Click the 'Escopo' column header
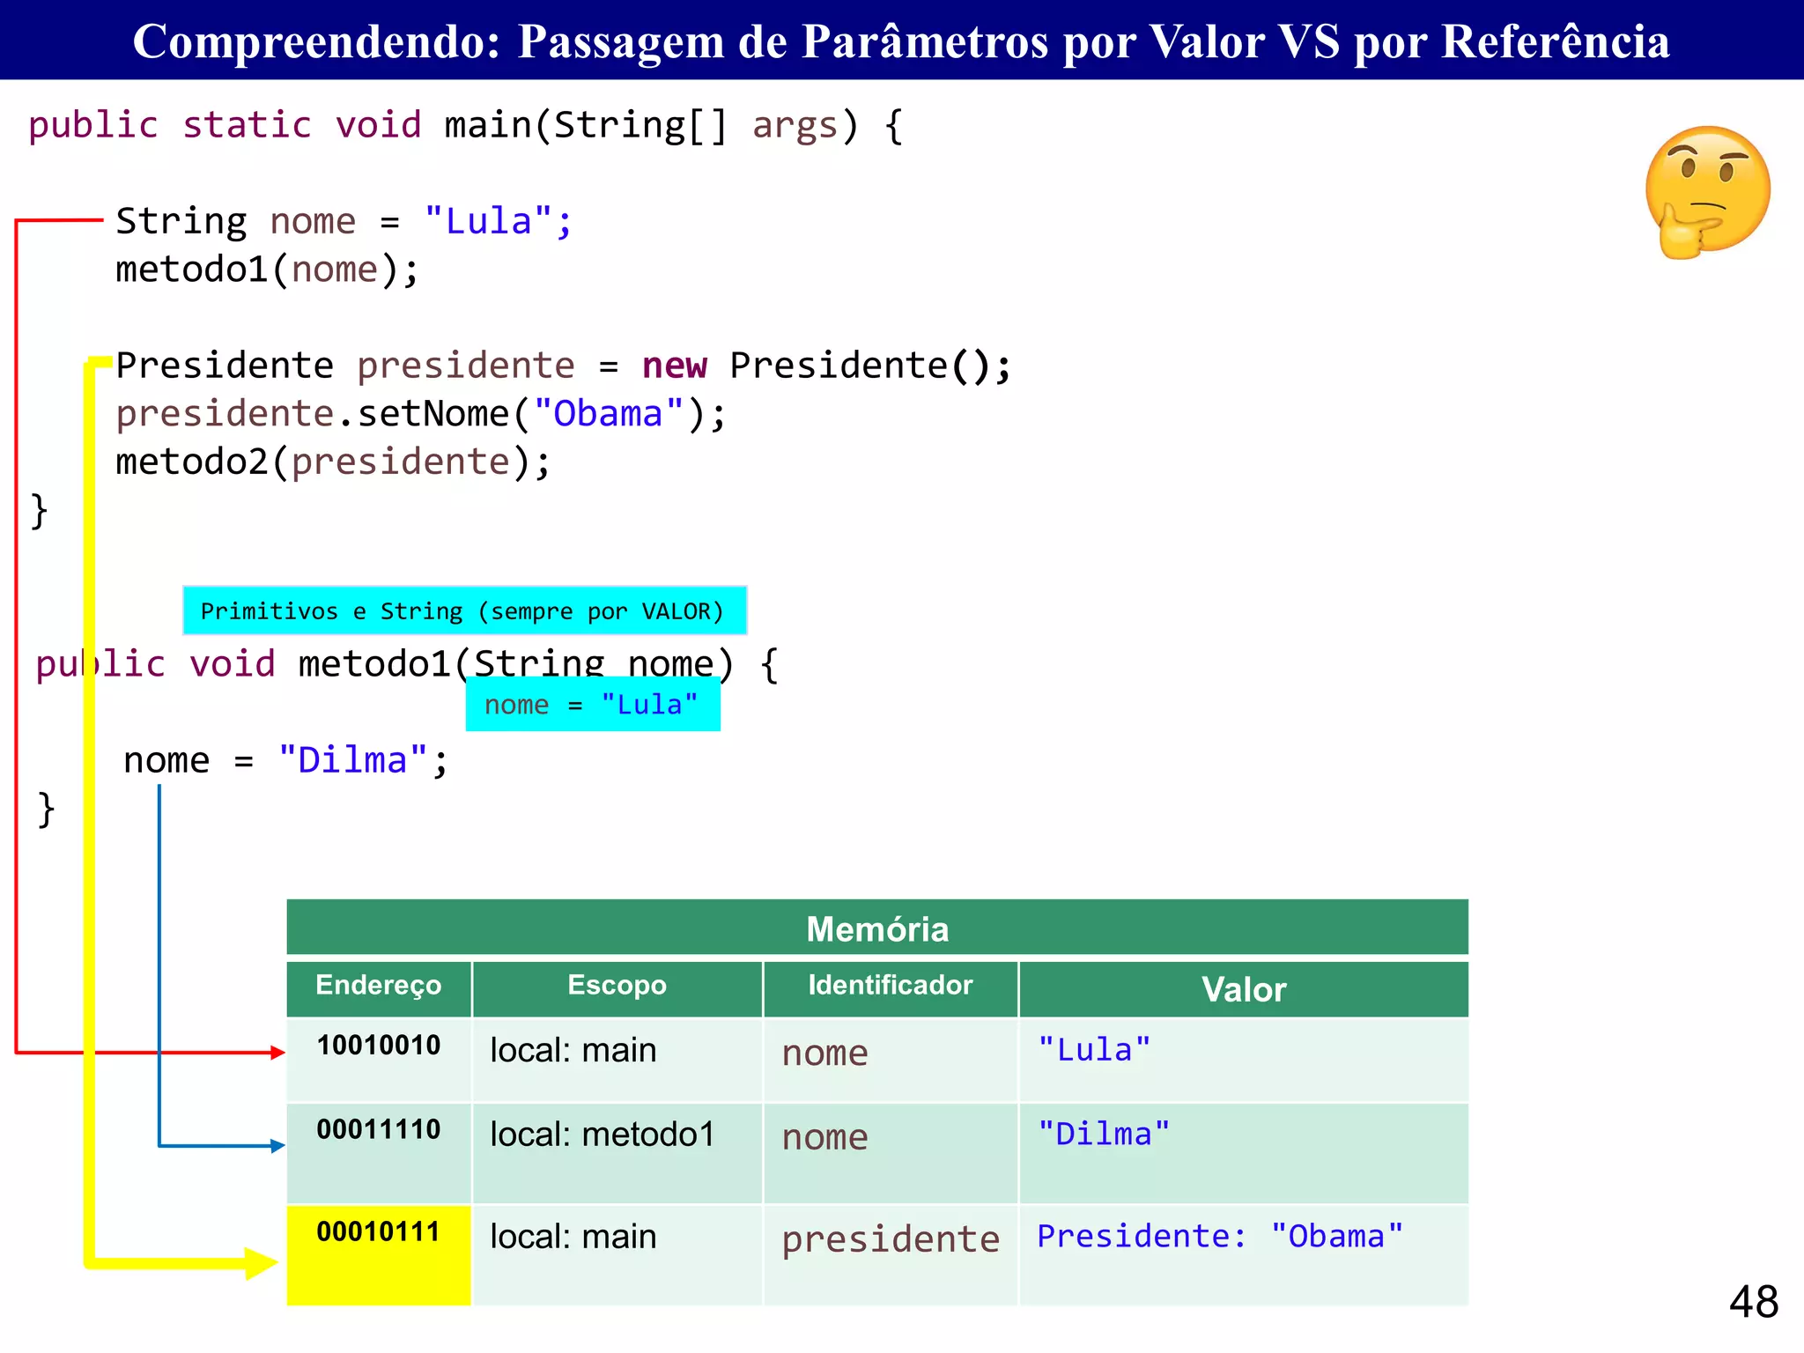 pos(617,987)
